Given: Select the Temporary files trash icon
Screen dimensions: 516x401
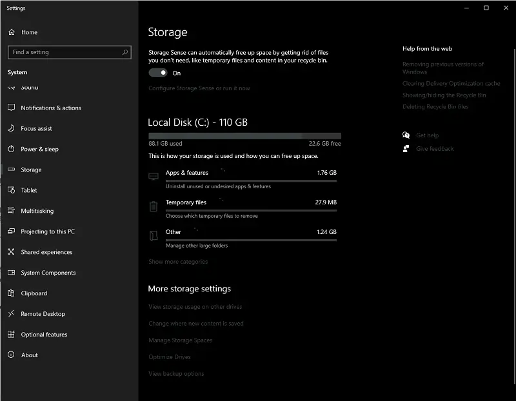Looking at the screenshot, I should pos(154,205).
